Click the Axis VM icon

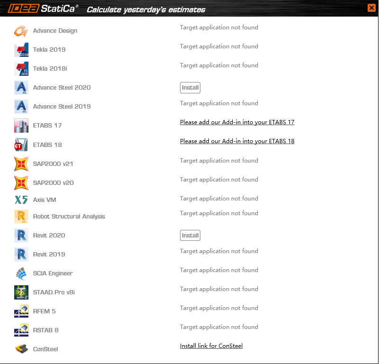(21, 200)
